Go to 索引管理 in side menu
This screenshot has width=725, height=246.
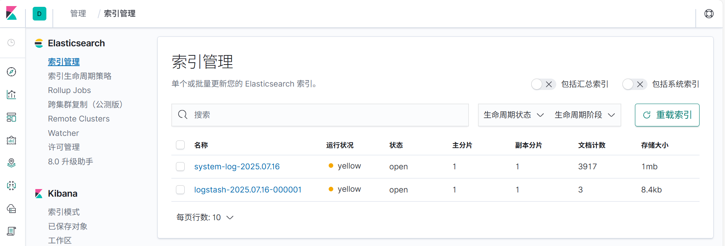[x=64, y=61]
